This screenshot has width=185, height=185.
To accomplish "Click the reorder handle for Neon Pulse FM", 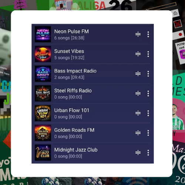I will point(138,34).
